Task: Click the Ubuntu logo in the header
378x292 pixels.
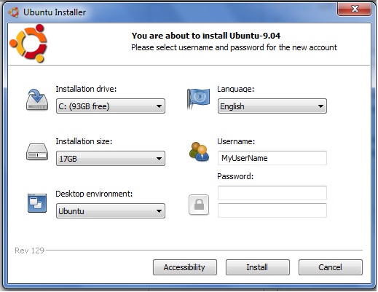Action: point(28,43)
